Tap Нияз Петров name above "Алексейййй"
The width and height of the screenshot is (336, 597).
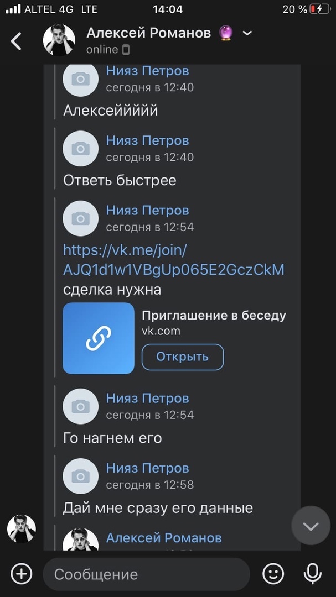pos(147,71)
